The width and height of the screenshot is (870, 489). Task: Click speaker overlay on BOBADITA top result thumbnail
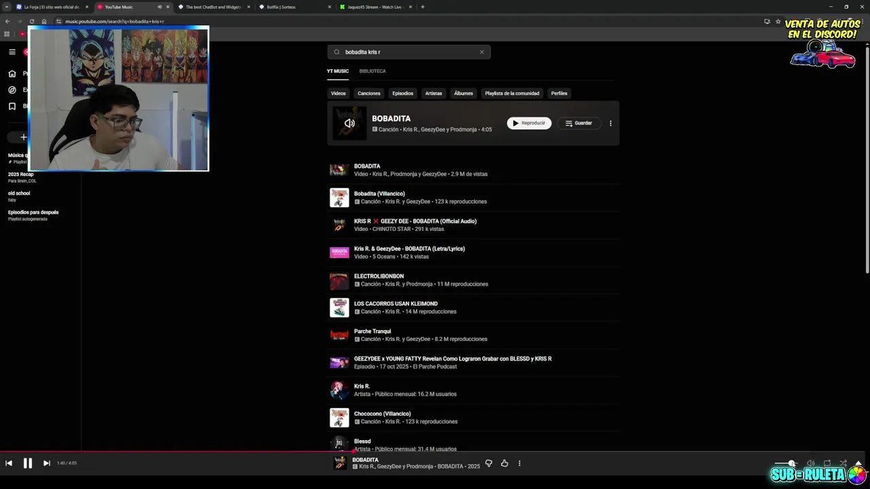tap(349, 123)
